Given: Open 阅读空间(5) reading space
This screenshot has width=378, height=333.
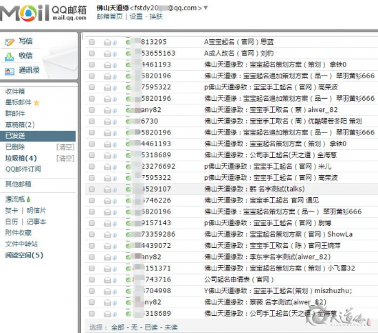Looking at the screenshot, I should (24, 255).
